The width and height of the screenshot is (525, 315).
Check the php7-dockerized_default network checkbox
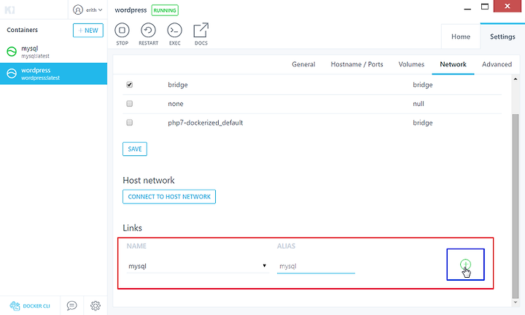tap(130, 122)
